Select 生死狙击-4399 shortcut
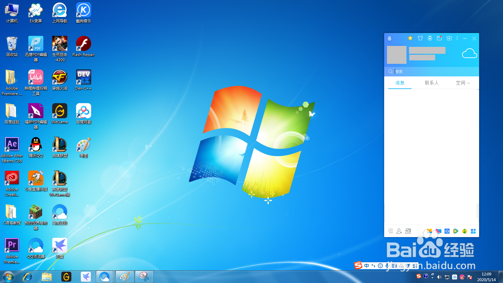 point(60,49)
